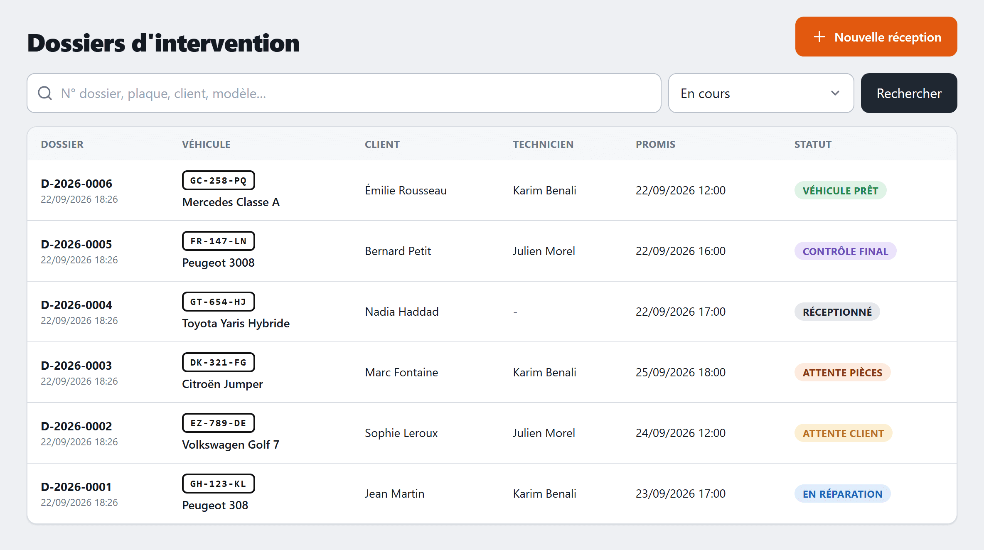This screenshot has width=984, height=550.
Task: Click the STATUT column header
Action: (813, 145)
